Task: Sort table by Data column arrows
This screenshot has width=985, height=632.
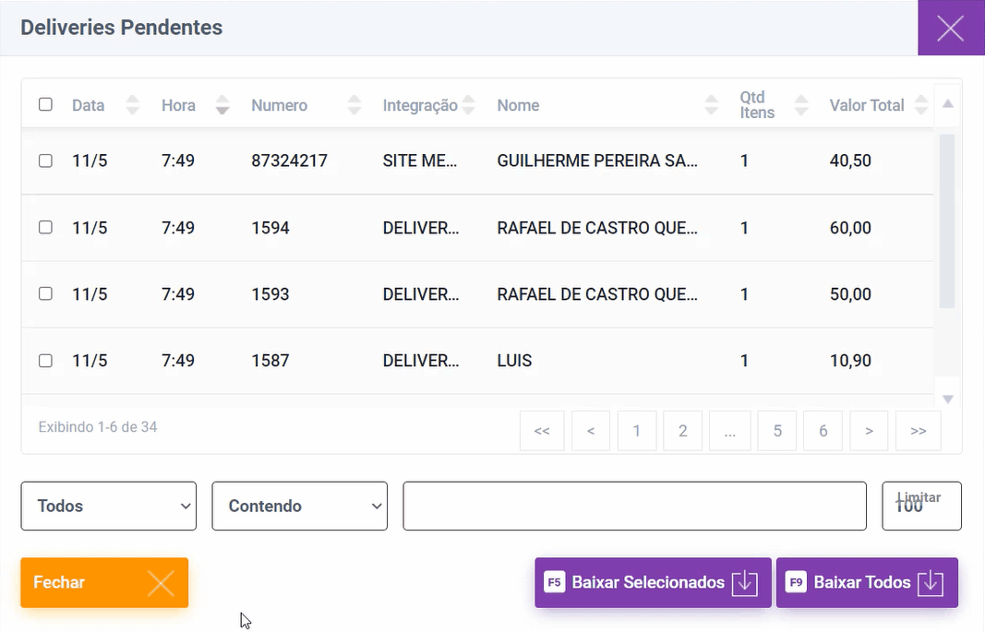Action: [133, 105]
